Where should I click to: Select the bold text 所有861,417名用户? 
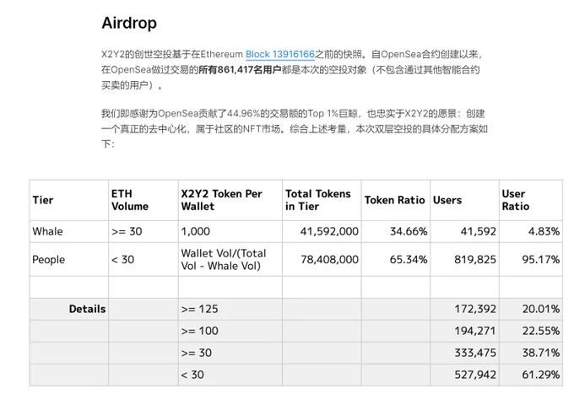coord(240,69)
